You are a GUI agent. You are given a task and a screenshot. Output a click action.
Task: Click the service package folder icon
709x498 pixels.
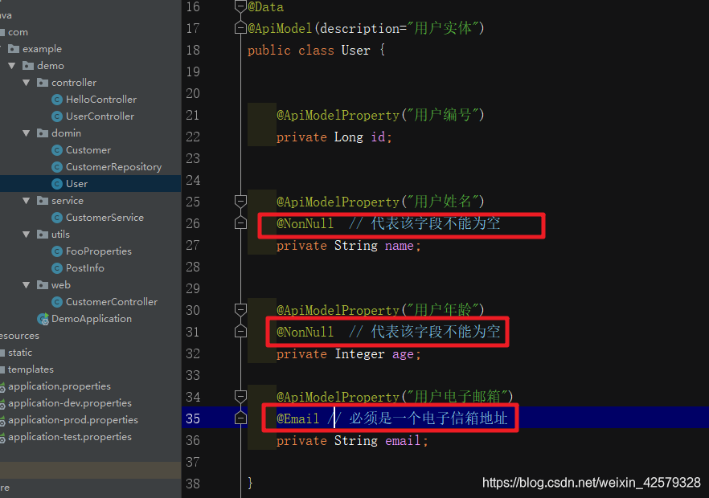coord(43,201)
